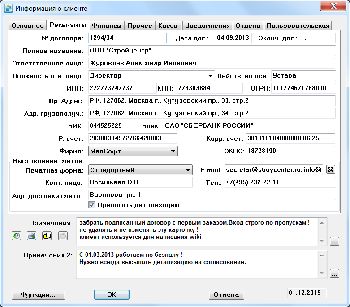Image resolution: width=350 pixels, height=307 pixels.
Task: Open the Уведомления tab
Action: (207, 26)
